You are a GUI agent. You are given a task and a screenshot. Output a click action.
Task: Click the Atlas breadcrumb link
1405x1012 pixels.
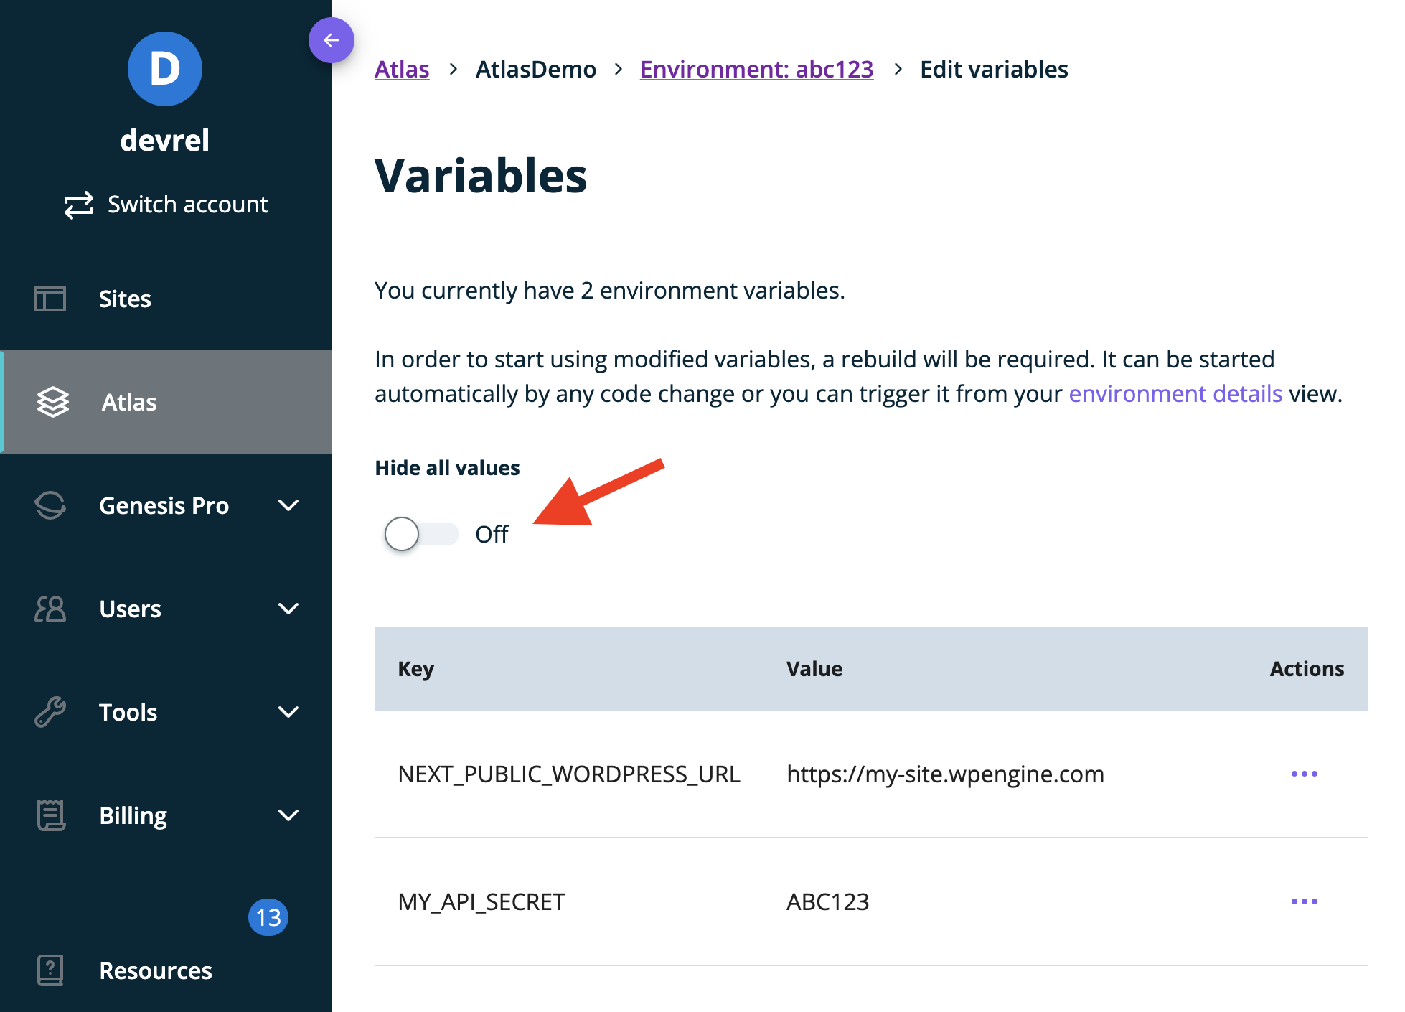402,69
